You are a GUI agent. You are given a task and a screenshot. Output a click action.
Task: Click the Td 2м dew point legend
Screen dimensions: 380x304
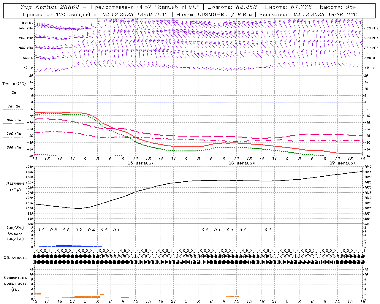[x=14, y=107]
